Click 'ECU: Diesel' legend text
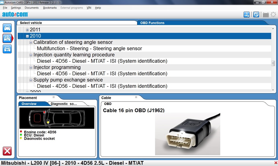Image resolution: width=278 pixels, height=166 pixels. (34, 135)
